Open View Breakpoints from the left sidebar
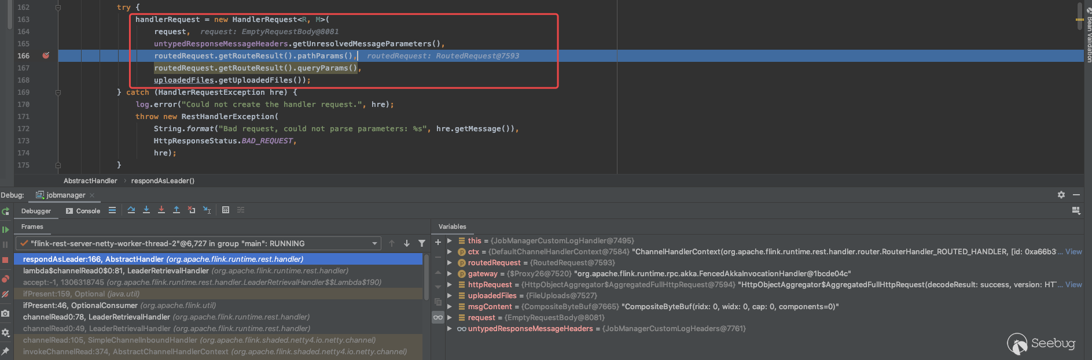 click(5, 279)
